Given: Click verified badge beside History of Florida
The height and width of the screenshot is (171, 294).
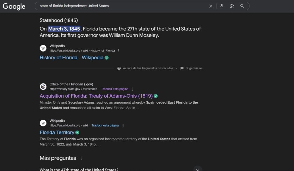Looking at the screenshot, I should [107, 58].
